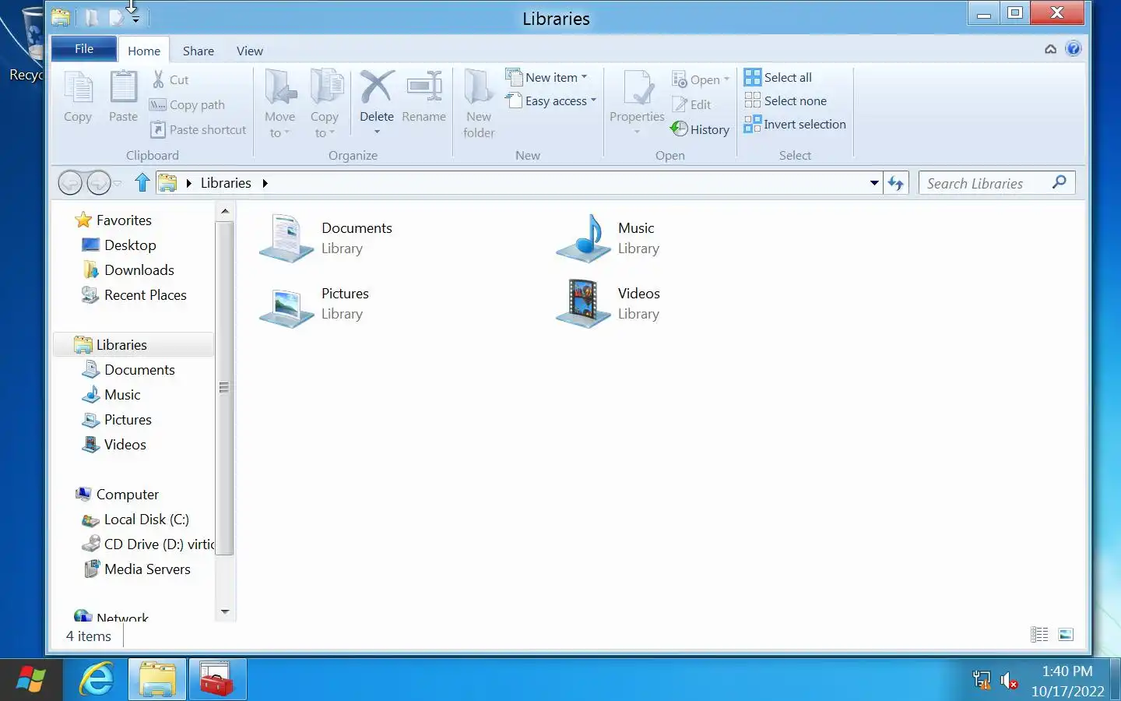Open the History command
1121x701 pixels.
pyautogui.click(x=701, y=129)
